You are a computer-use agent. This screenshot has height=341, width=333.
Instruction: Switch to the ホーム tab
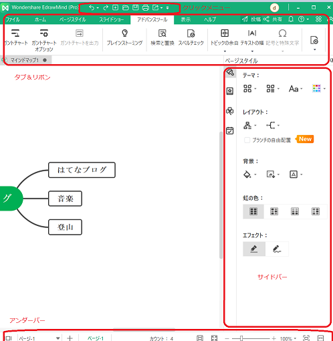click(40, 19)
